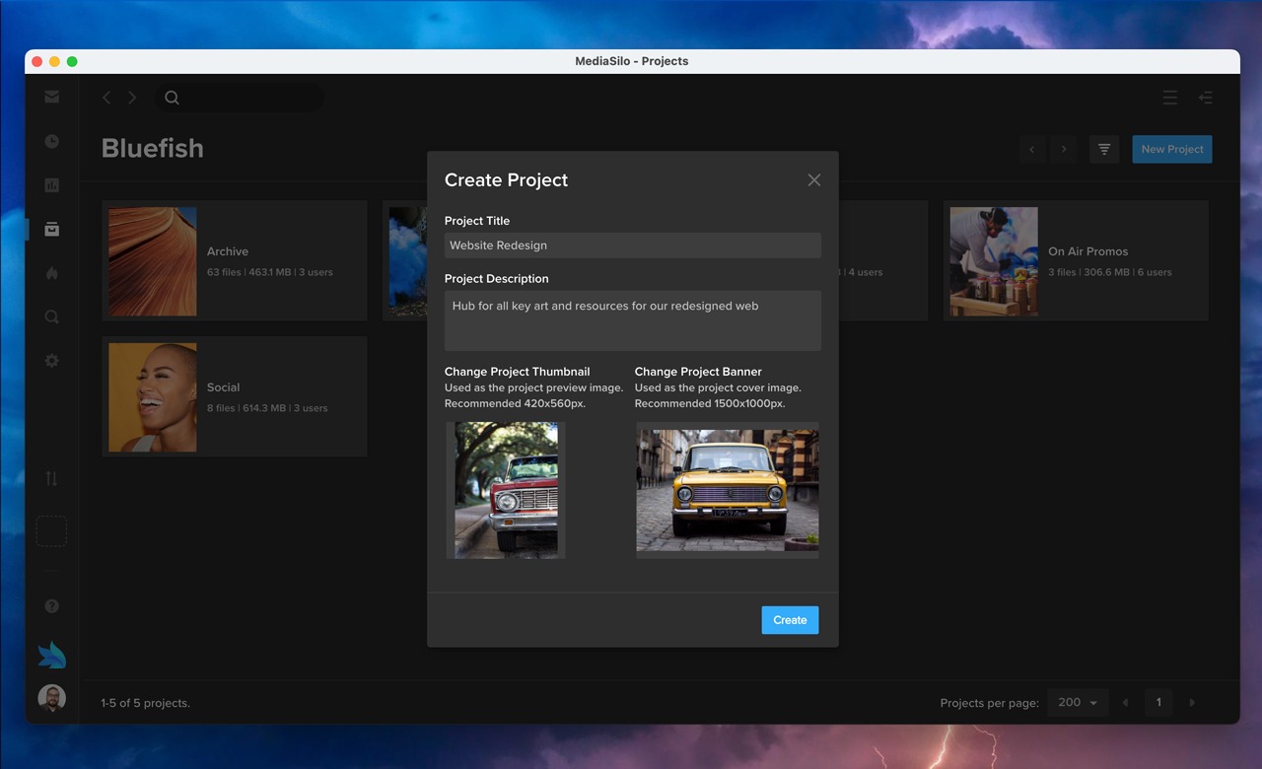Open the settings gear icon
The width and height of the screenshot is (1262, 769).
click(x=51, y=361)
